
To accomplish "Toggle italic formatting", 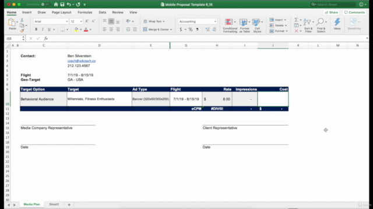I will click(43, 30).
